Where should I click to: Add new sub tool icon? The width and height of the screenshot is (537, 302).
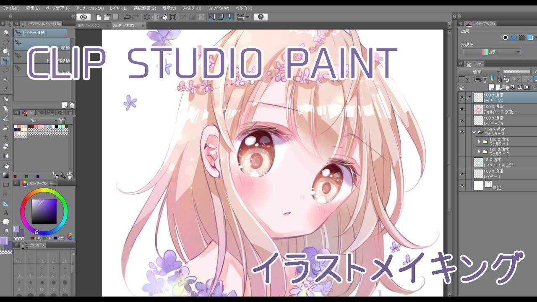(x=65, y=105)
